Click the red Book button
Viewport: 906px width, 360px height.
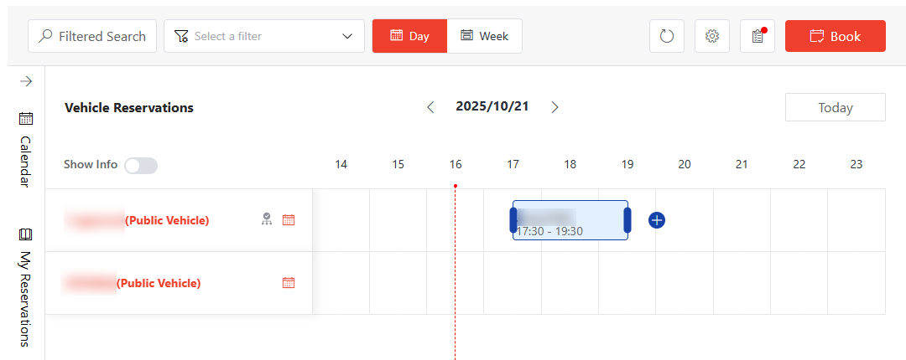click(x=835, y=36)
